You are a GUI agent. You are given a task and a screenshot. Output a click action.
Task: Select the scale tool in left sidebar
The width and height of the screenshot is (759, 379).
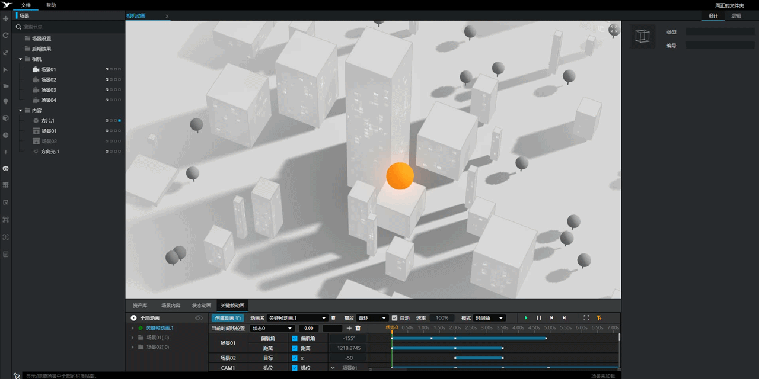6,53
